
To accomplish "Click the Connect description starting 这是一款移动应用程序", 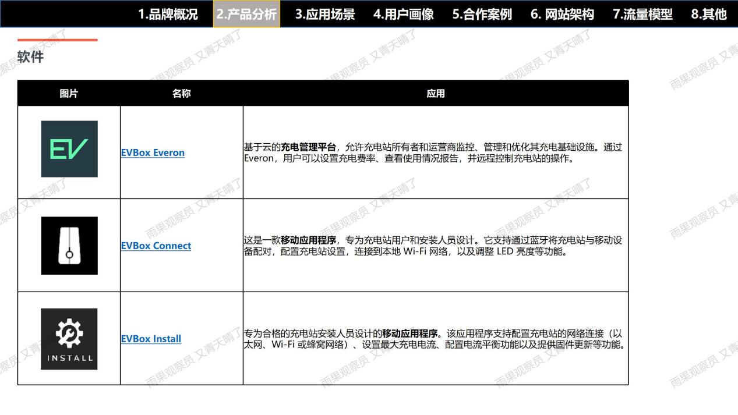I will click(433, 246).
